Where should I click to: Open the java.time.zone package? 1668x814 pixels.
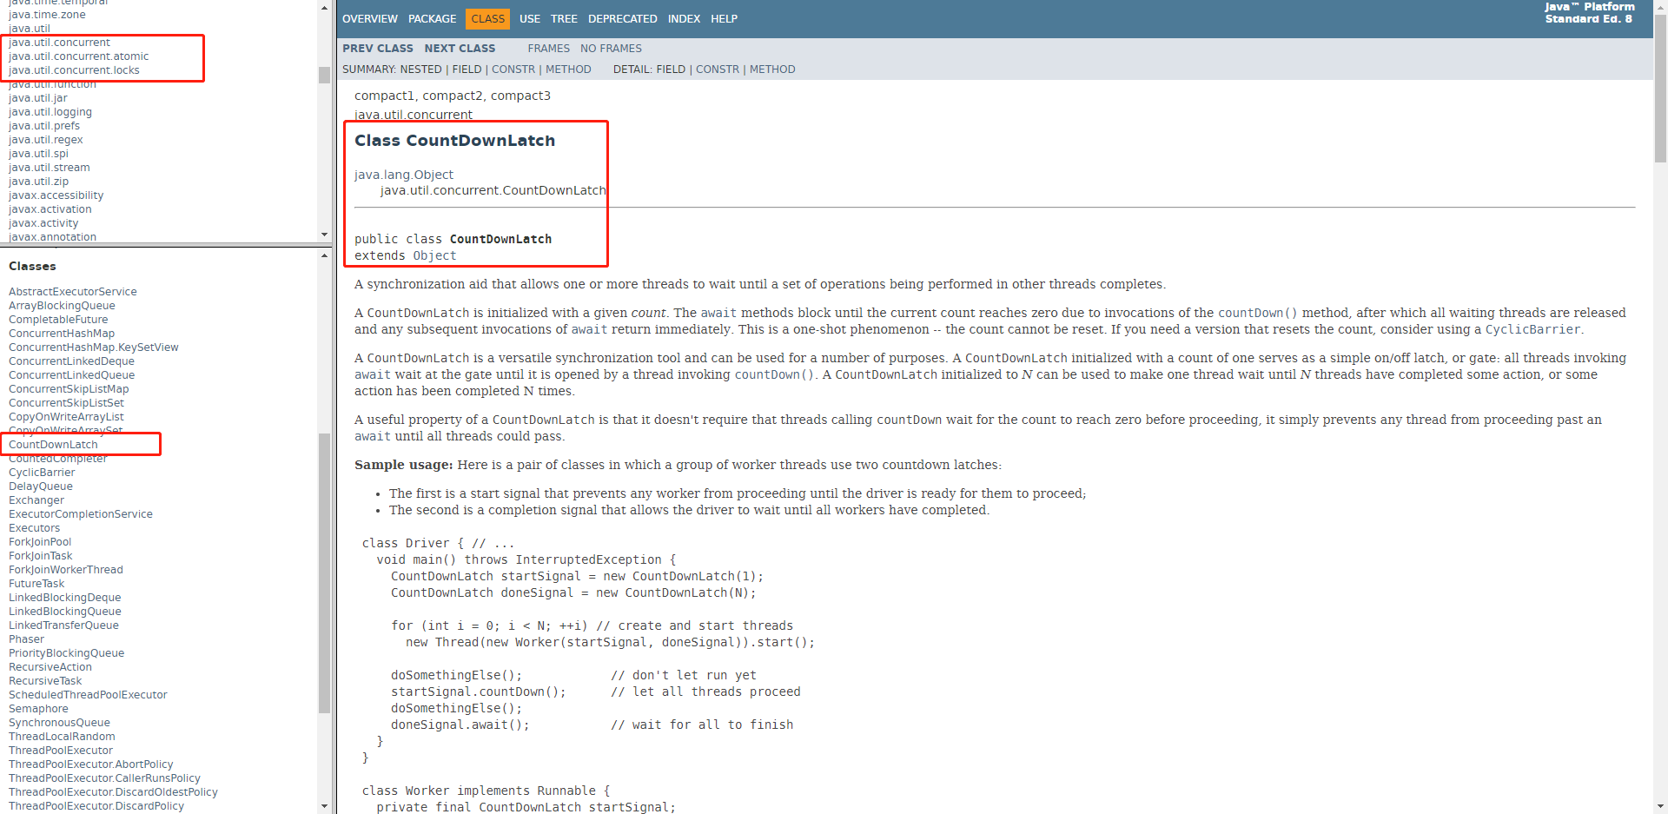[x=48, y=15]
